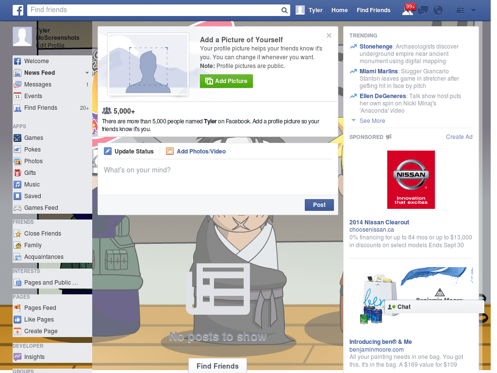
Task: Click the Create Page plus icon
Action: point(17,331)
